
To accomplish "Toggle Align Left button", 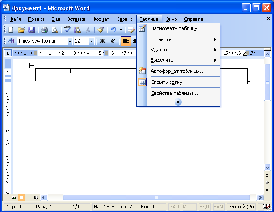I will pyautogui.click(x=126, y=41).
